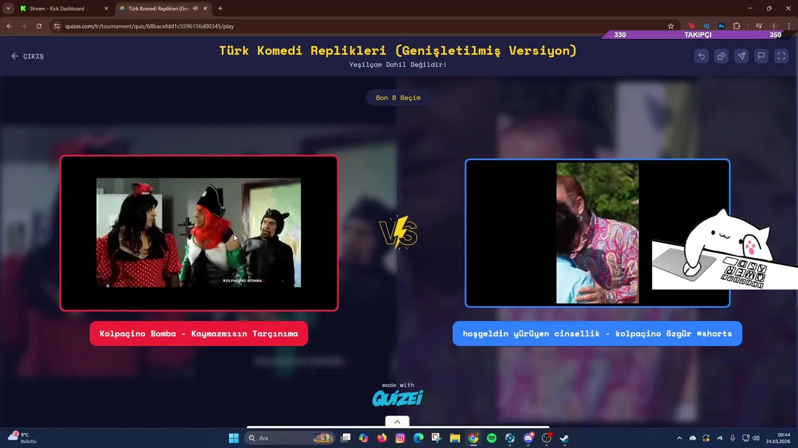Choose Kolpaçino Bomba - Kaymazmısın Tarçınıma
The height and width of the screenshot is (448, 798).
click(199, 334)
